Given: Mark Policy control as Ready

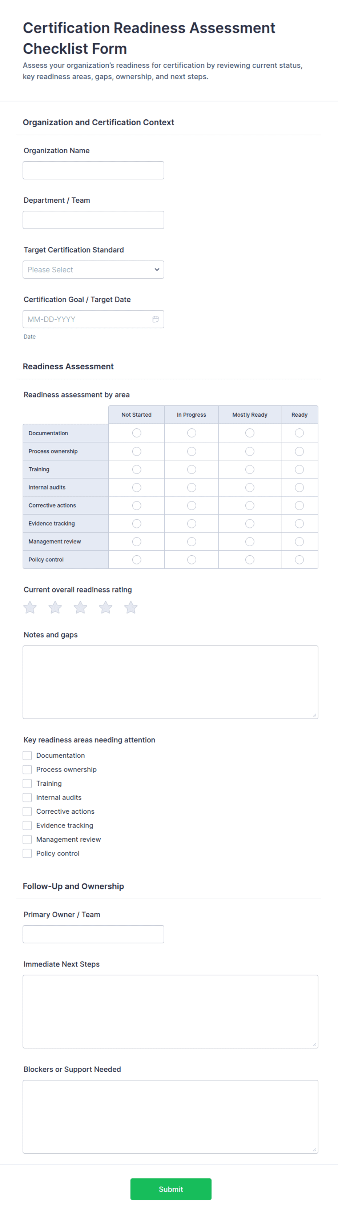Looking at the screenshot, I should pyautogui.click(x=299, y=559).
